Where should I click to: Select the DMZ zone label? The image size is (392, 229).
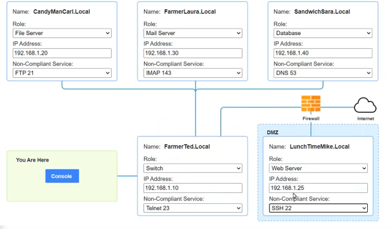(273, 132)
